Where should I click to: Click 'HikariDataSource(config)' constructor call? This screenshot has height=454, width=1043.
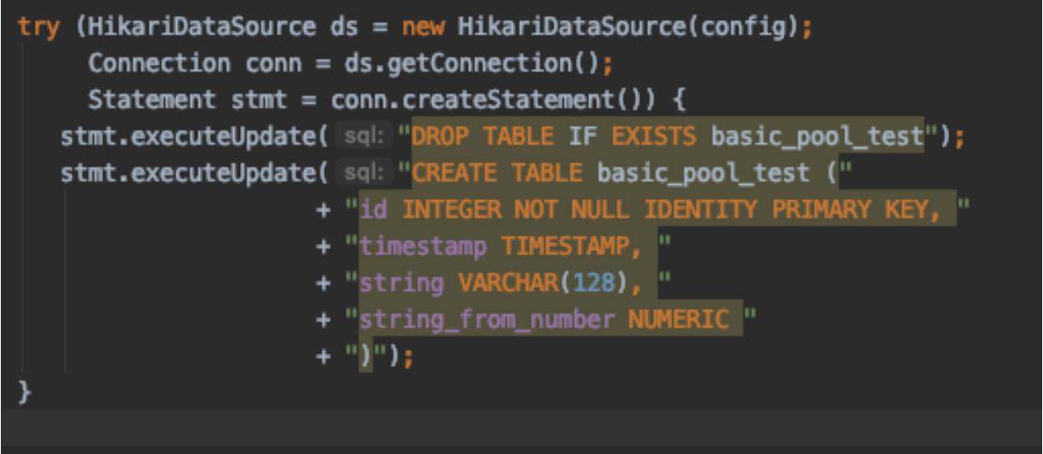pos(628,26)
